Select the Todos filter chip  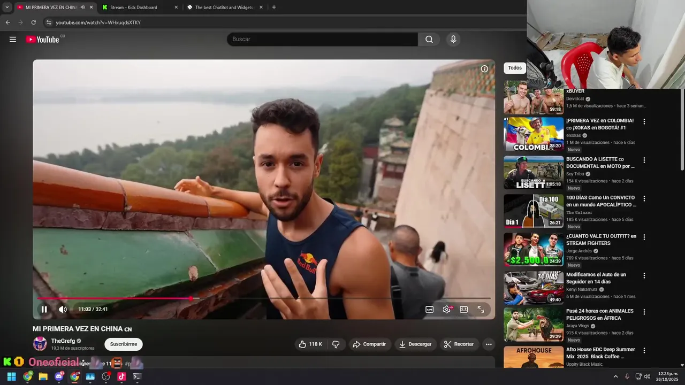pos(515,68)
